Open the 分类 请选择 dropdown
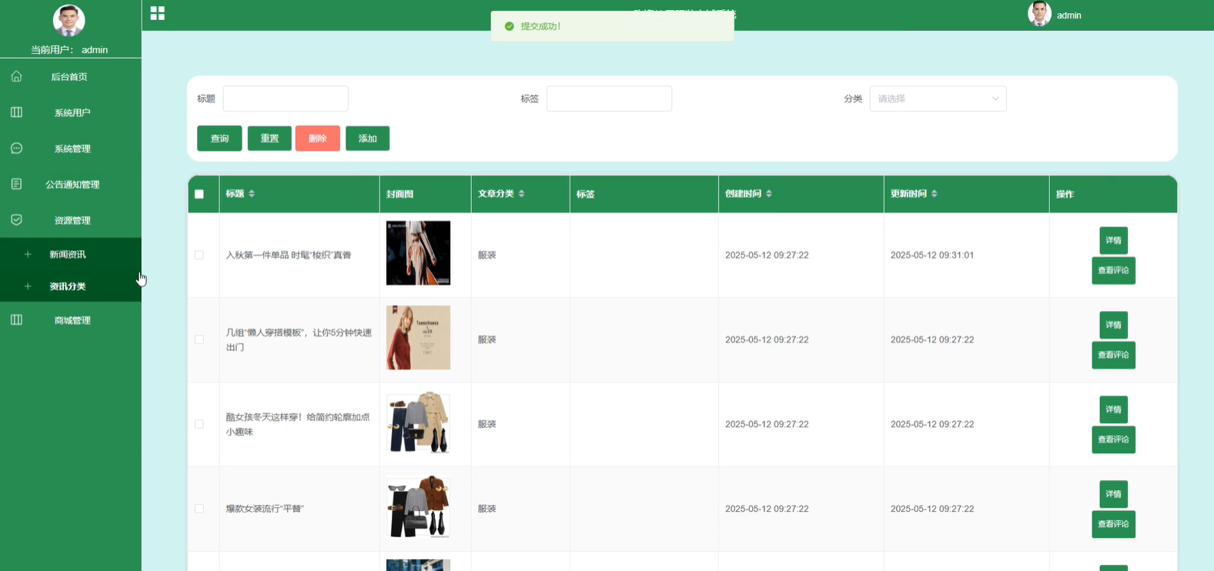 coord(938,99)
